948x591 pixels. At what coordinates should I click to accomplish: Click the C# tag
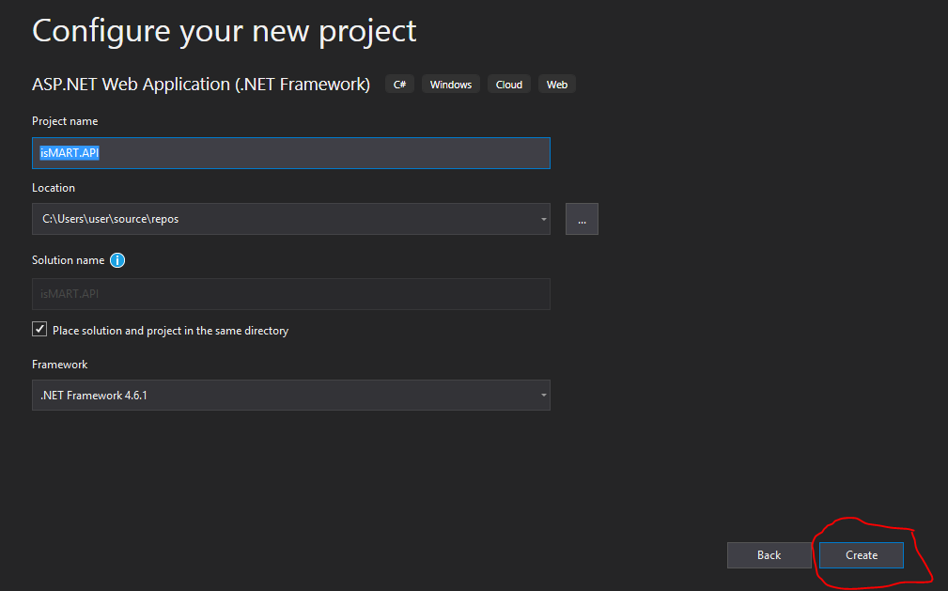[399, 85]
